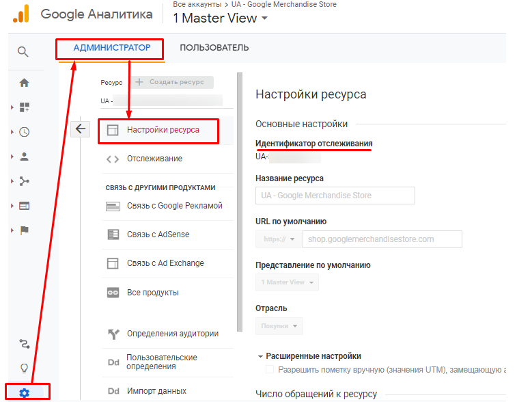
Task: Open the https:// protocol dropdown
Action: tap(279, 239)
